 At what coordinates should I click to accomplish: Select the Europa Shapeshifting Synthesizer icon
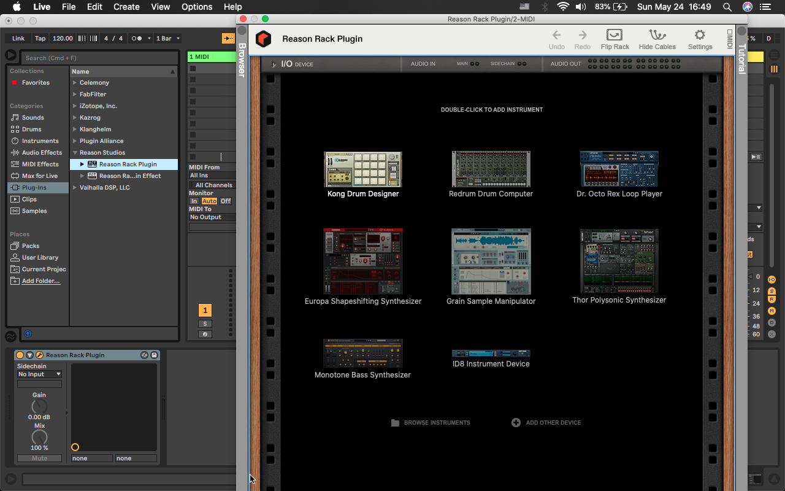point(363,261)
